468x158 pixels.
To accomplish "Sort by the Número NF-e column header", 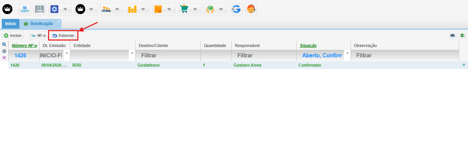I will point(24,45).
